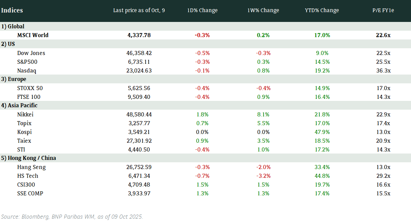Select the Europe section heading
Viewport: 411px width, 222px height.
click(14, 79)
